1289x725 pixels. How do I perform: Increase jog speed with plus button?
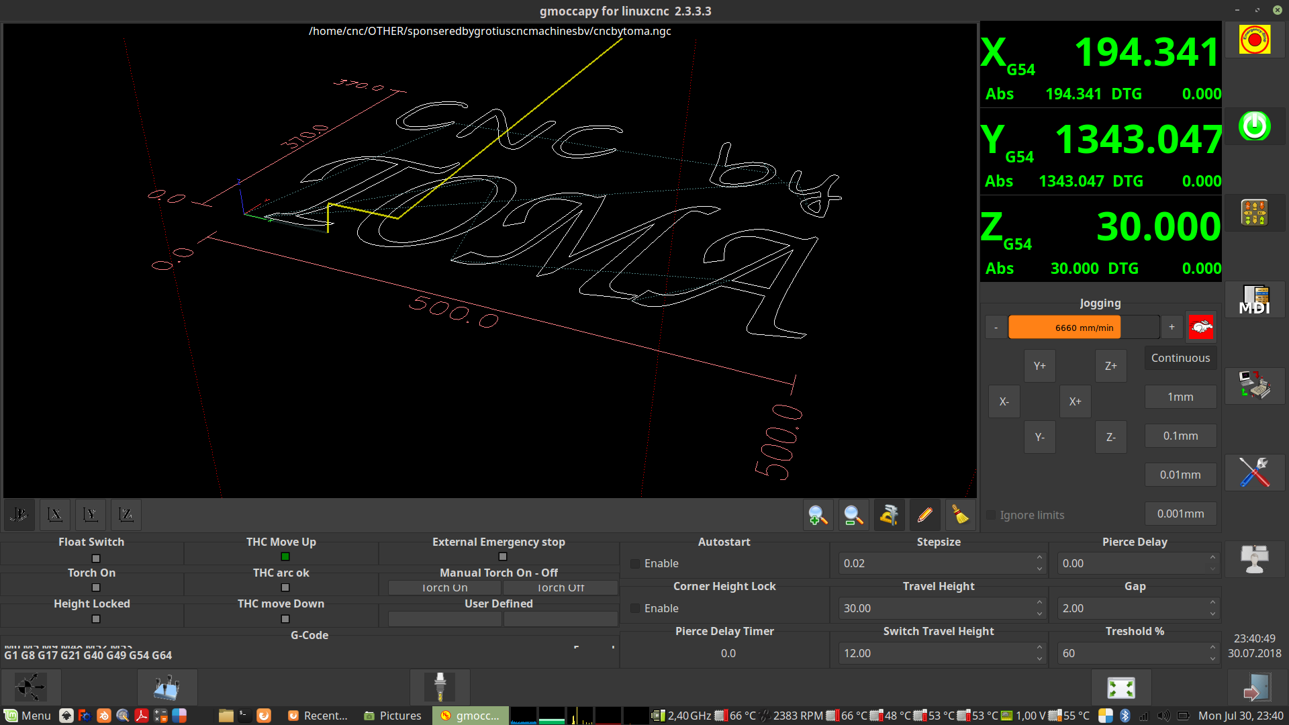coord(1172,328)
